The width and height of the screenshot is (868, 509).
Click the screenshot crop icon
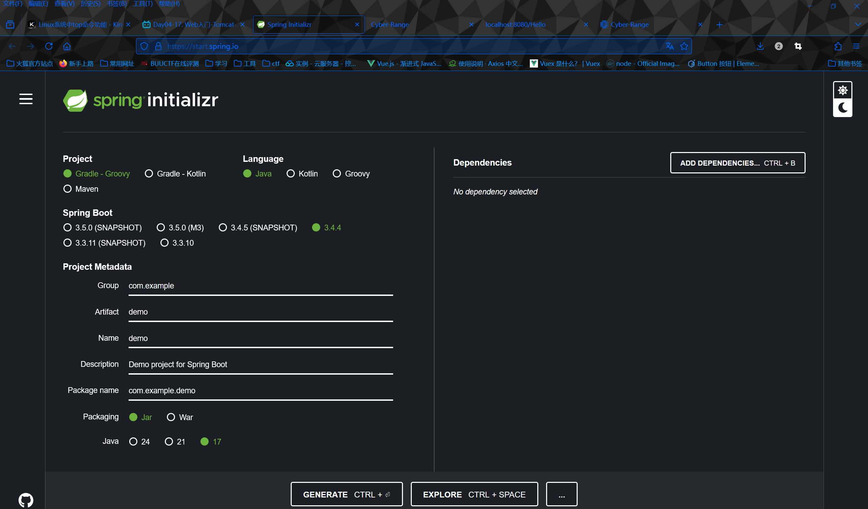coord(798,46)
